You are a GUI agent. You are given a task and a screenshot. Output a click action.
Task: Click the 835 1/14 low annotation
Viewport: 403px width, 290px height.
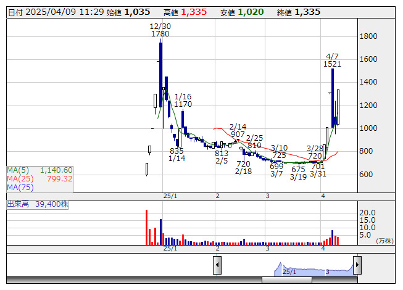pos(177,155)
